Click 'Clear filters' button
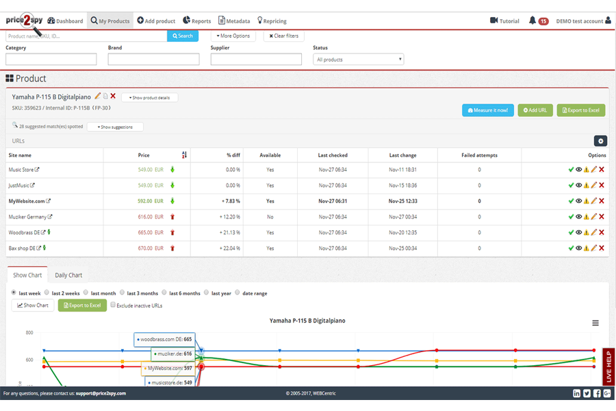This screenshot has width=616, height=411. click(283, 36)
